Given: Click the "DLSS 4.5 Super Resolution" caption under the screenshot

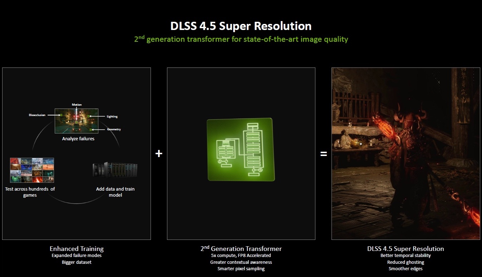Looking at the screenshot, I should tap(405, 249).
